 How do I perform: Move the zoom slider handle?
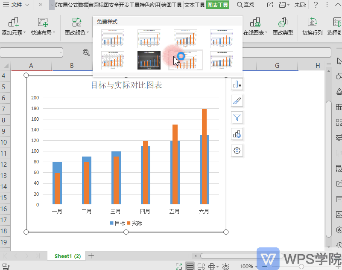[x=301, y=267]
